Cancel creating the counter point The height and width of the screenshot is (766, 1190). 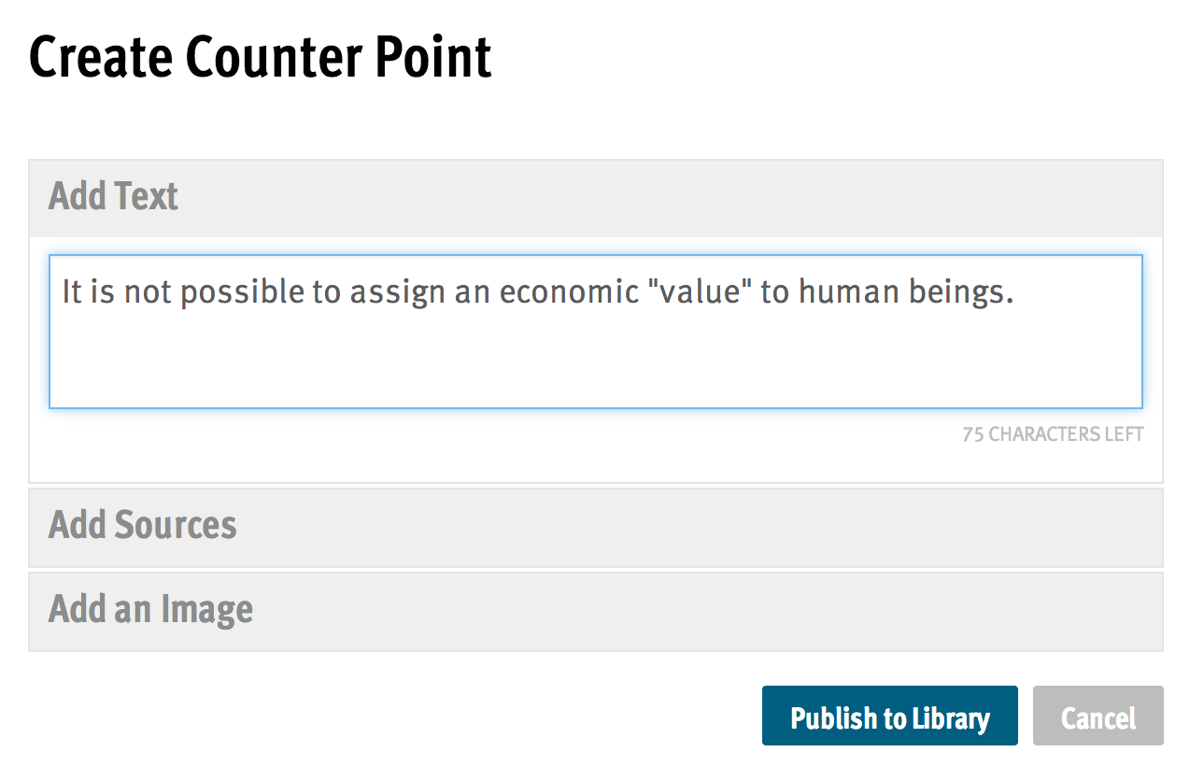coord(1098,716)
